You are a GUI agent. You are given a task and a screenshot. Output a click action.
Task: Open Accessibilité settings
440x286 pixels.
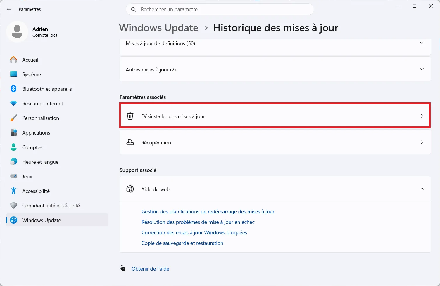pos(36,191)
